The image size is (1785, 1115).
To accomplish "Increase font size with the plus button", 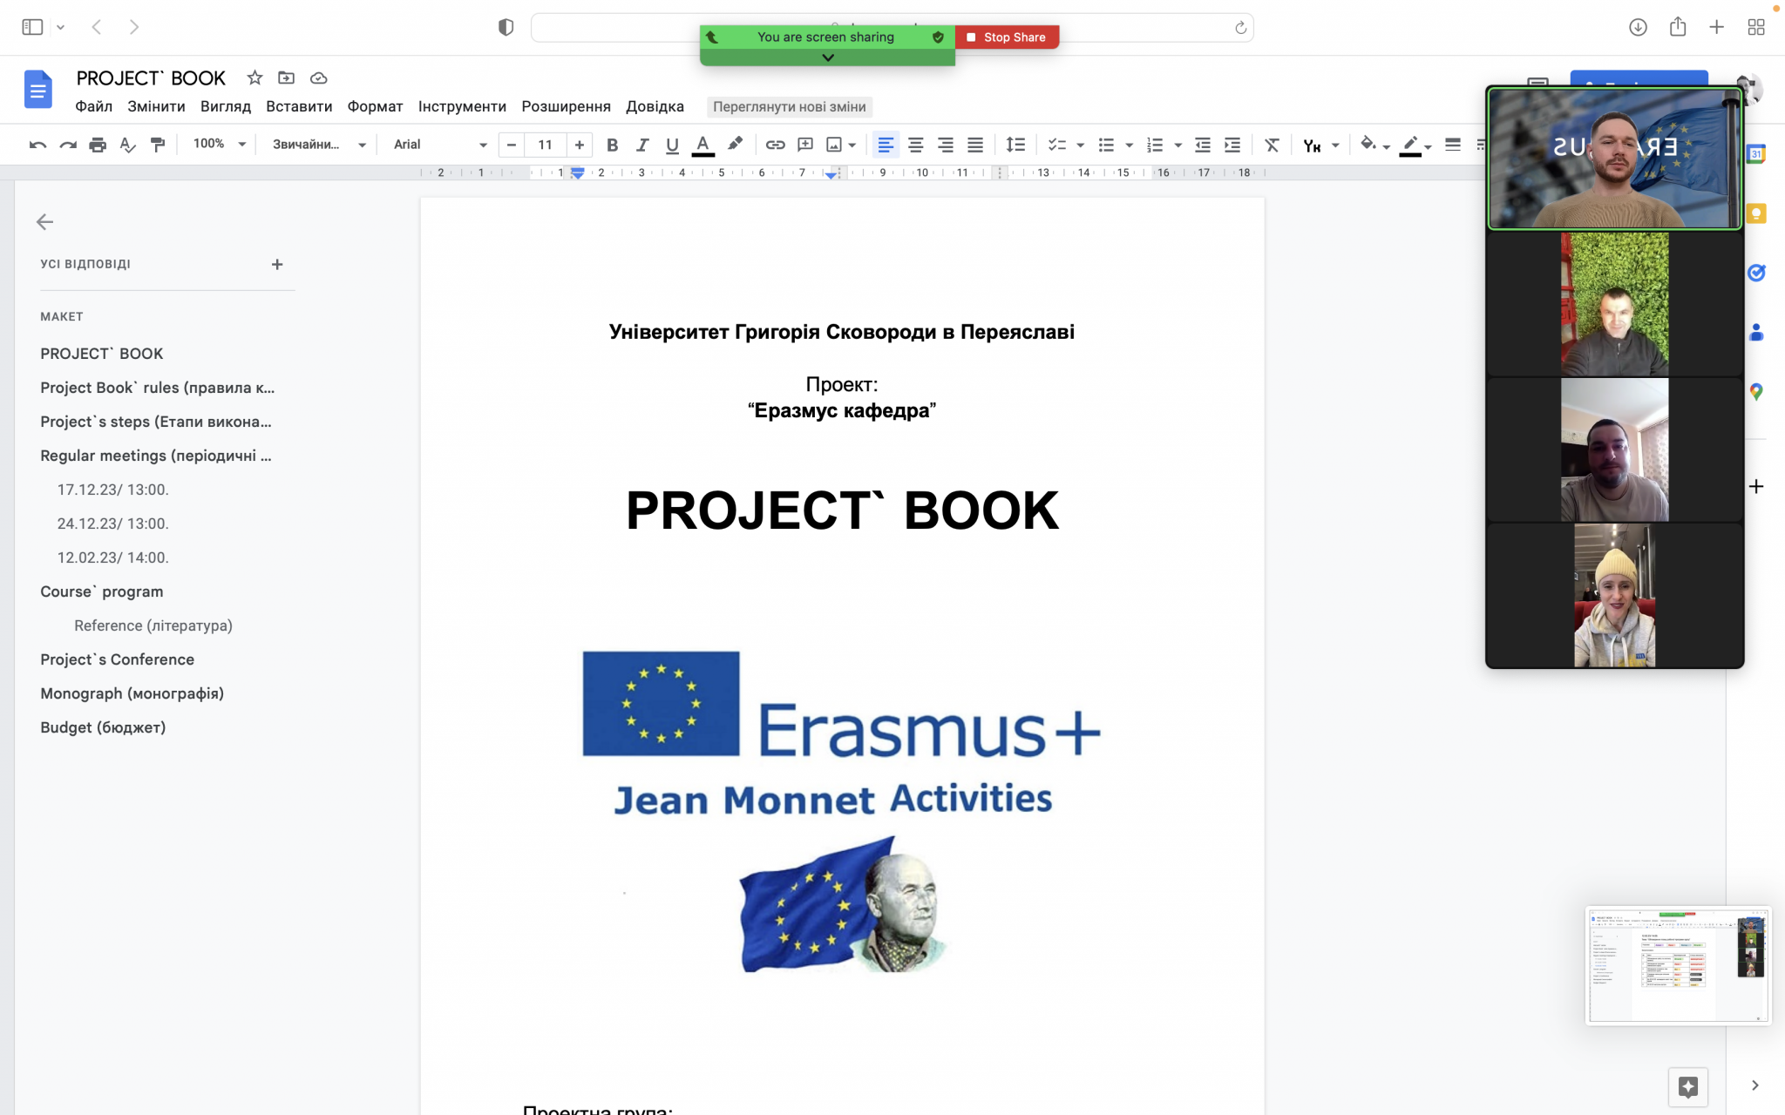I will (x=580, y=145).
